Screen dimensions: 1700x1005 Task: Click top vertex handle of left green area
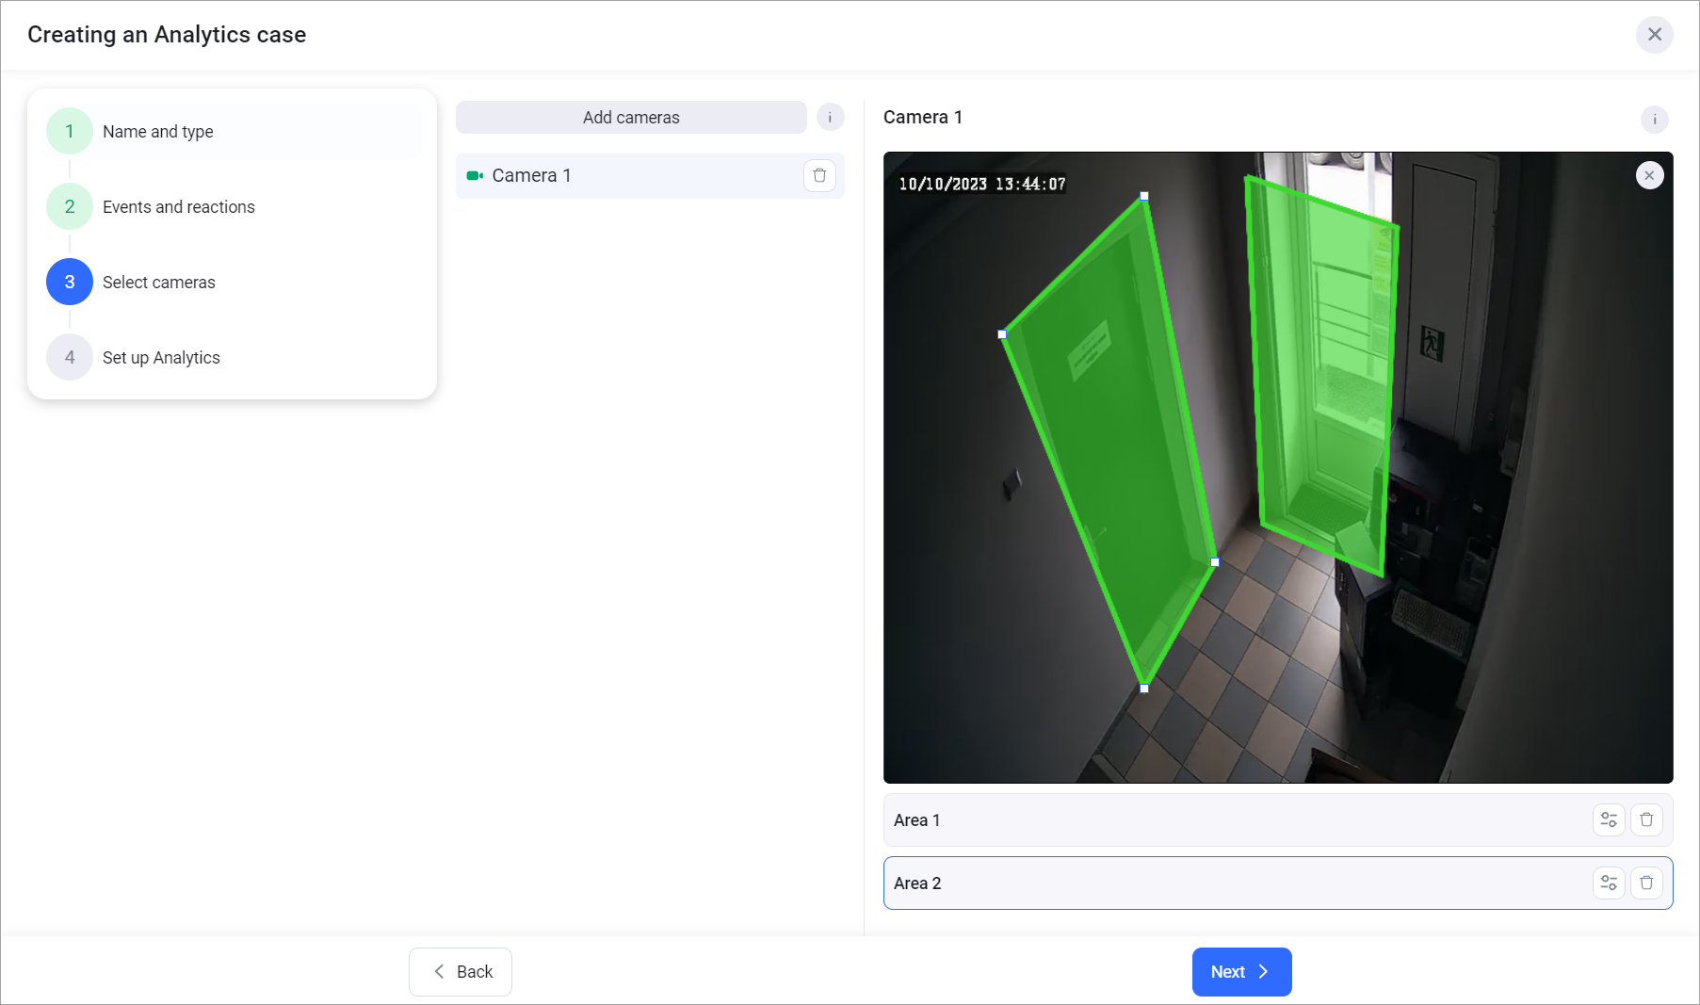coord(1144,197)
